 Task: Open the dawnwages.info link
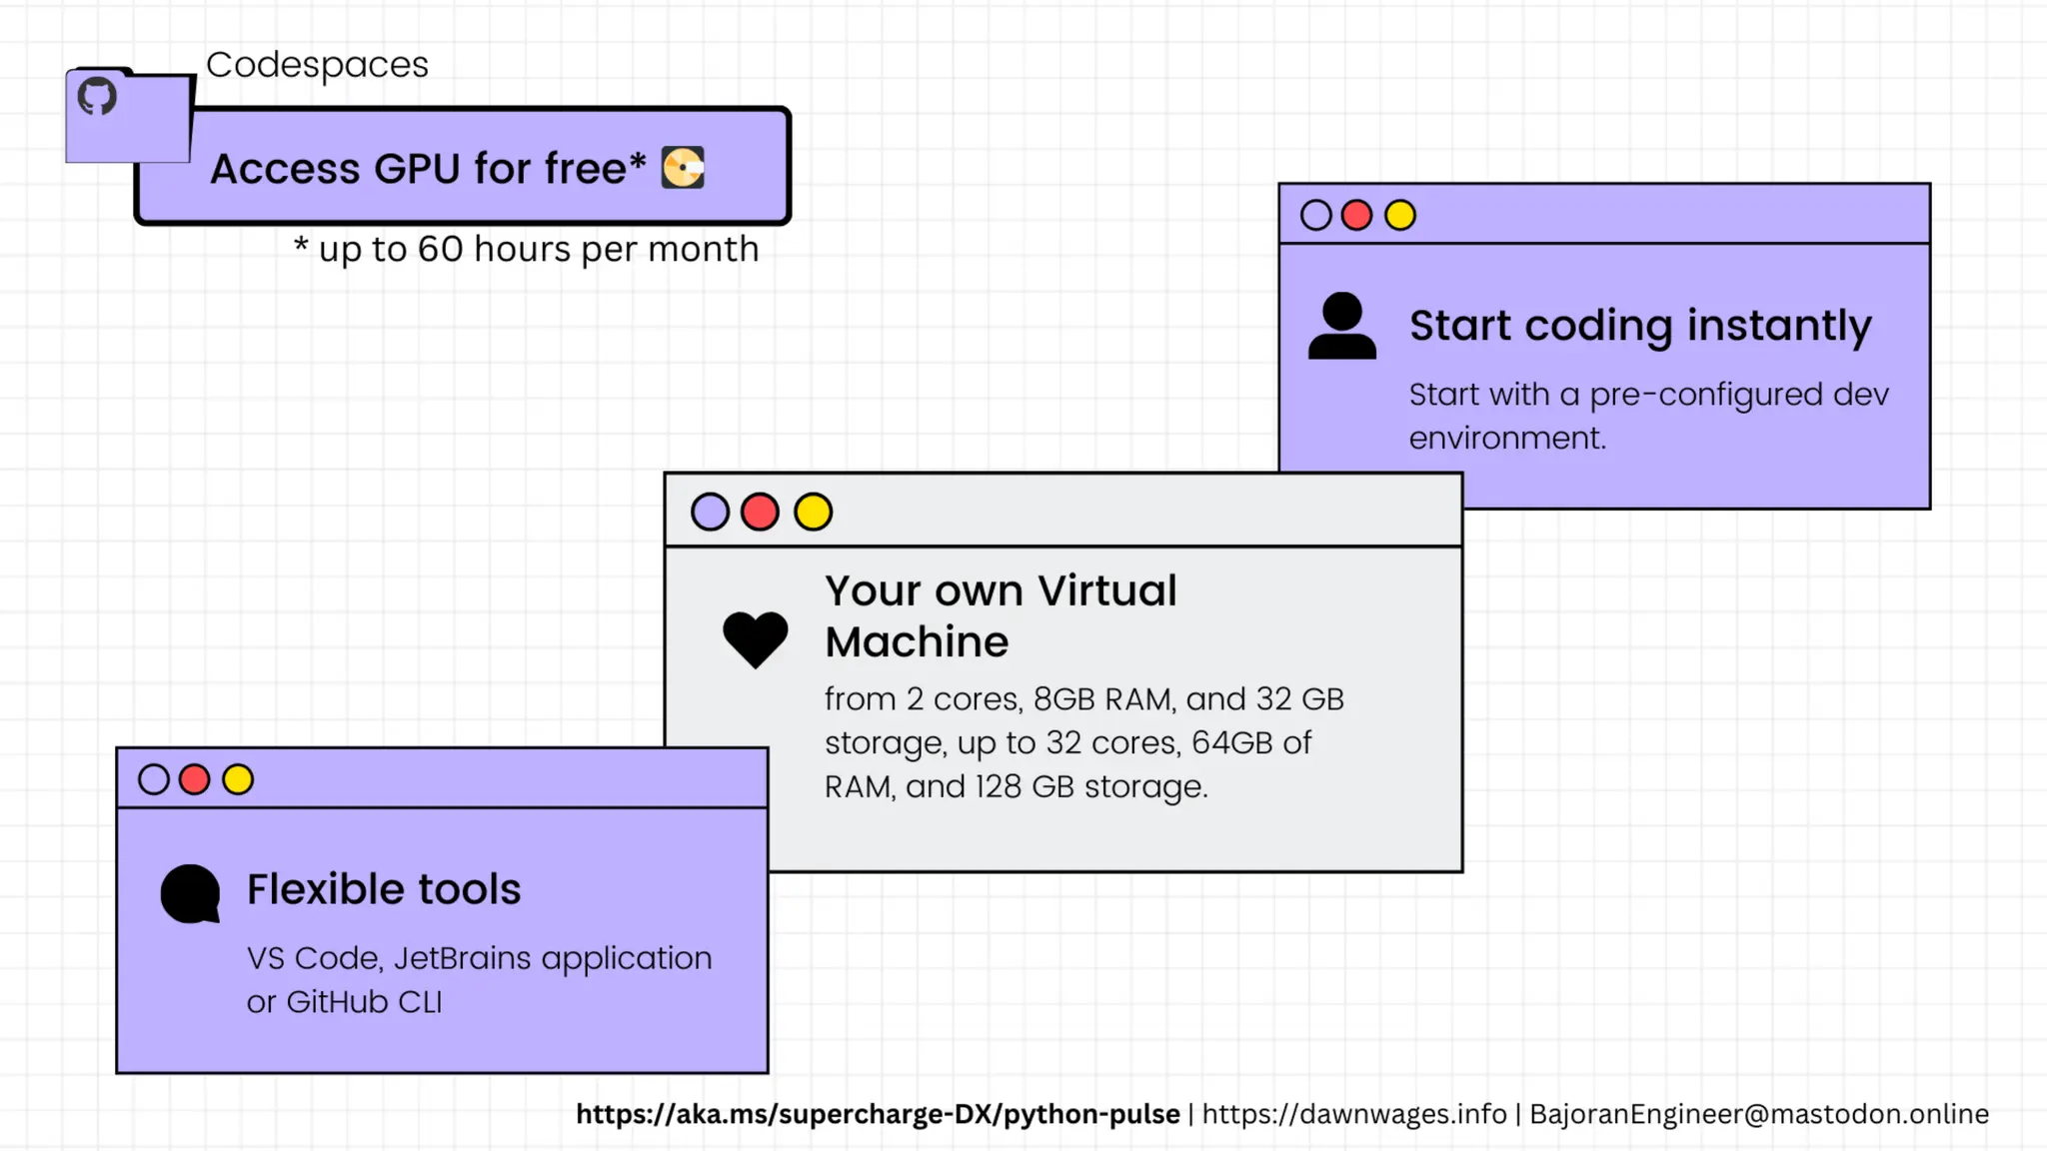[1354, 1114]
